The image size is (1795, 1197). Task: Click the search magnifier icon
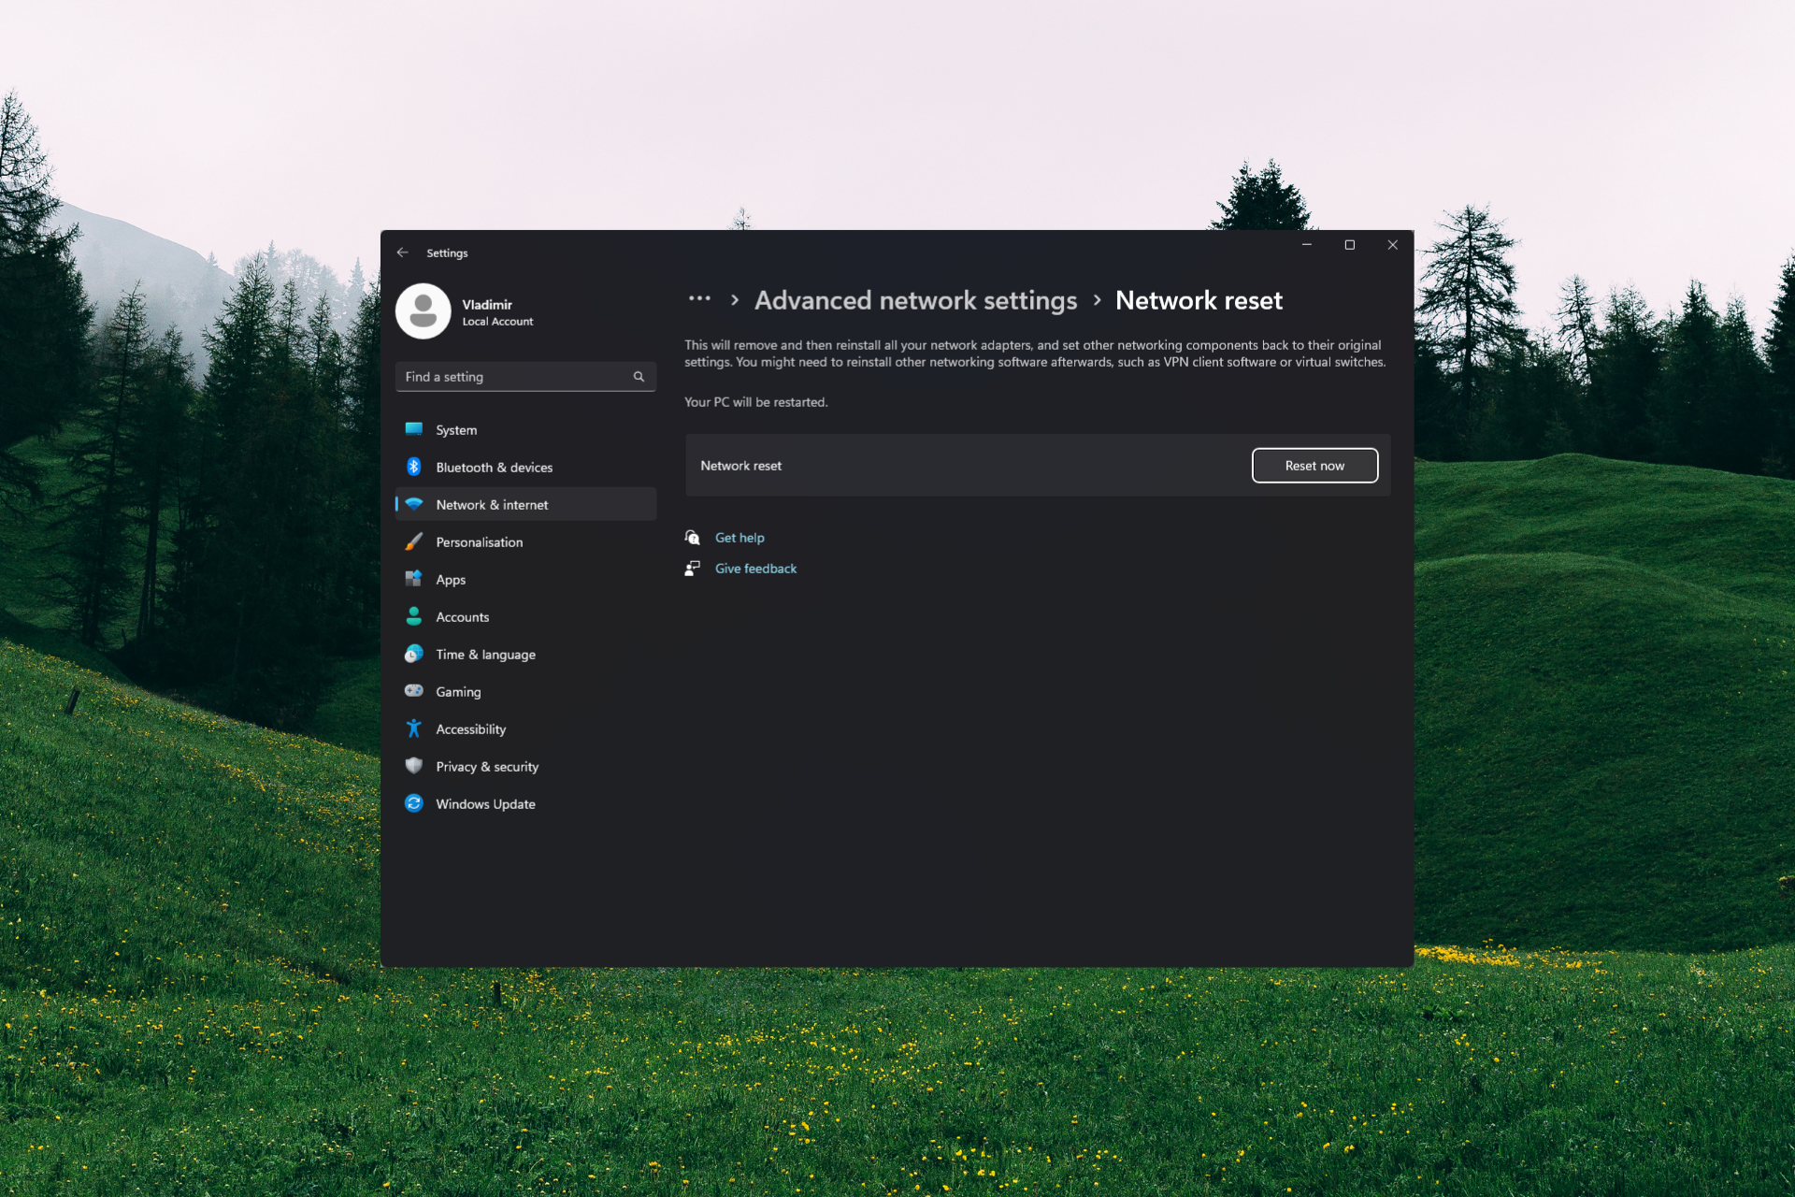(x=639, y=377)
